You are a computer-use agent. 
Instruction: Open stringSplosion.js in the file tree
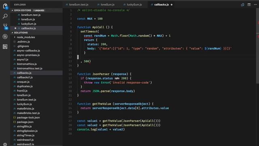[x=27, y=131]
